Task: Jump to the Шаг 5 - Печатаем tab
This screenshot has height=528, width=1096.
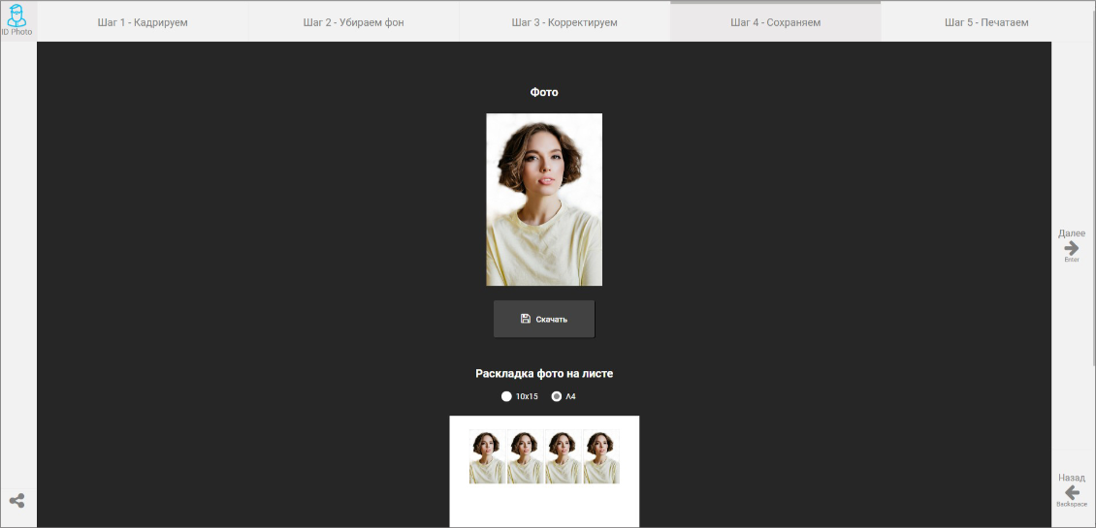Action: pyautogui.click(x=986, y=22)
